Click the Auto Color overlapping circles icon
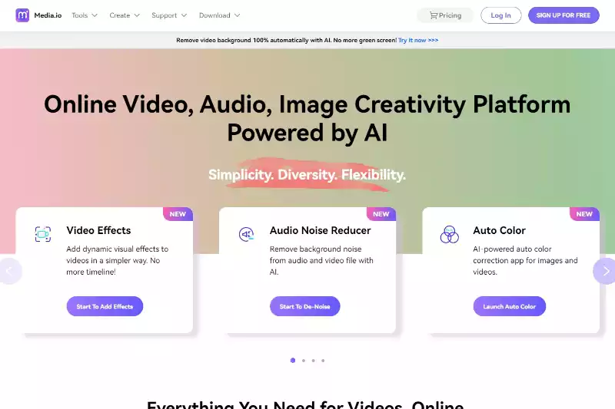615x409 pixels. 450,234
